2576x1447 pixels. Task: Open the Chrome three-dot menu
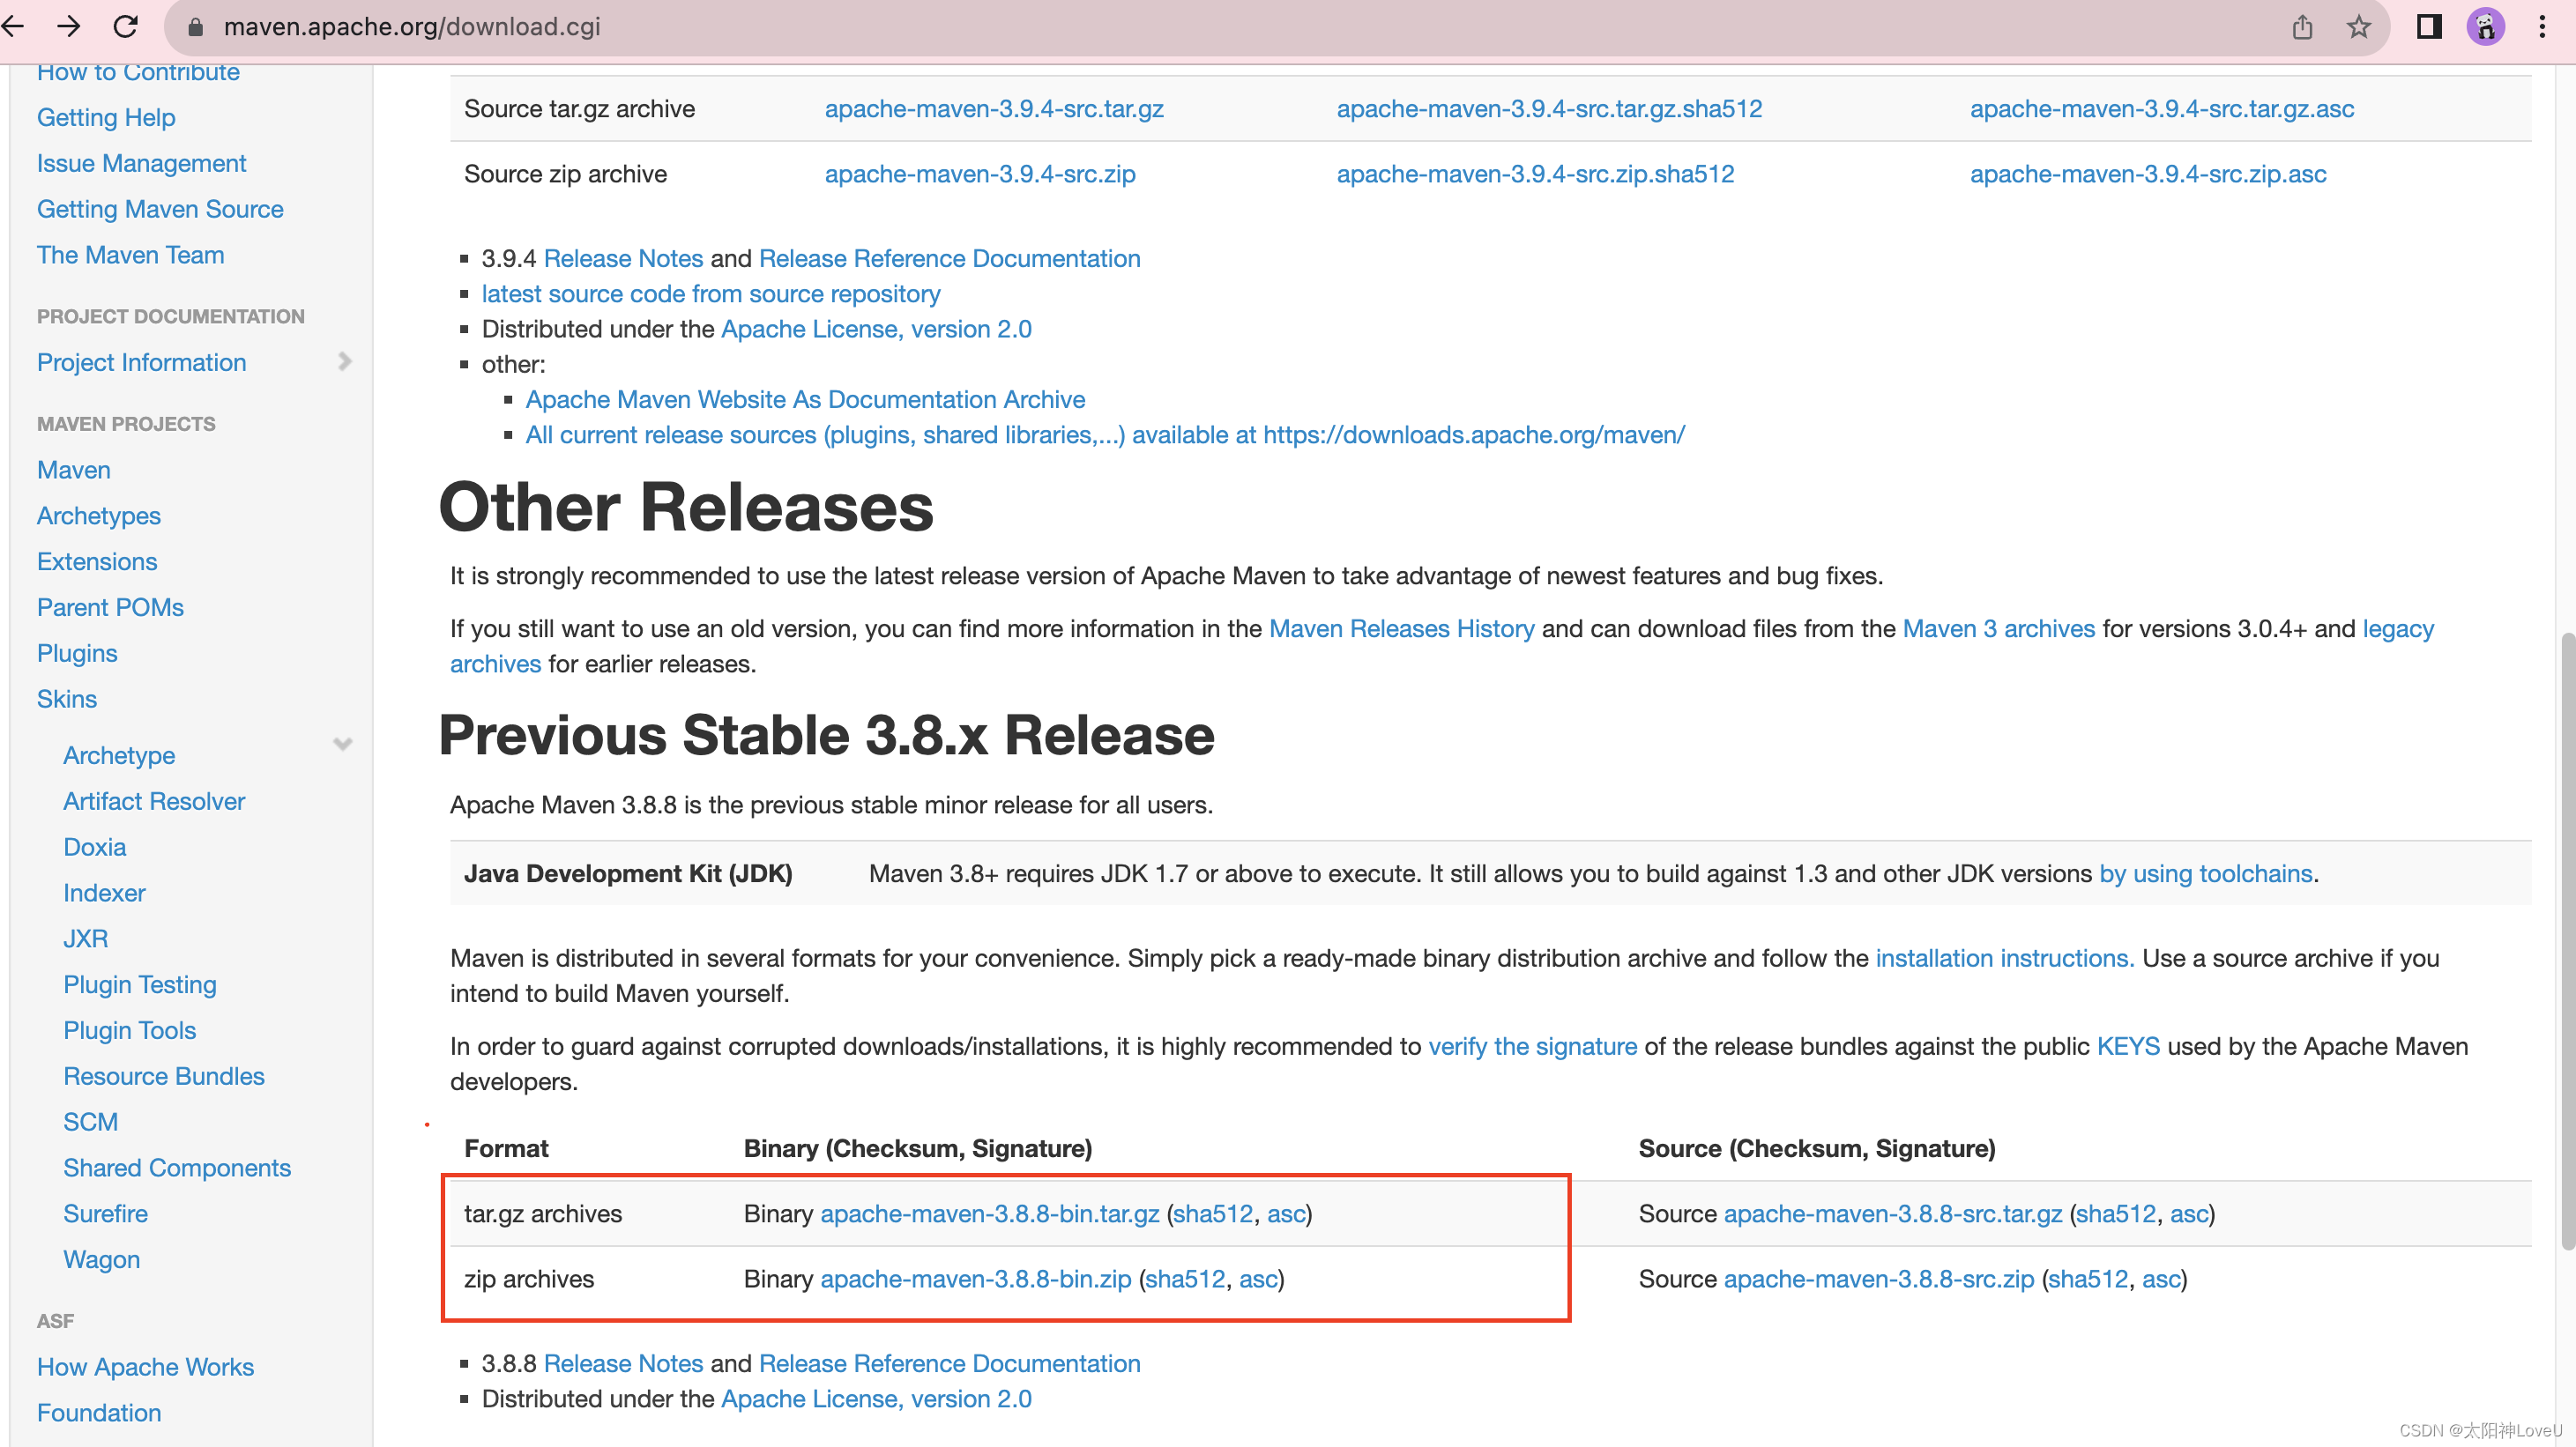coord(2542,27)
